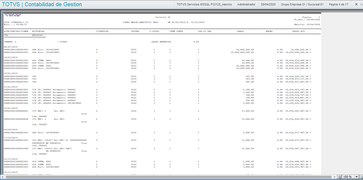Click the 23/01/2019 date group heading
The width and height of the screenshot is (363, 180).
click(x=11, y=87)
